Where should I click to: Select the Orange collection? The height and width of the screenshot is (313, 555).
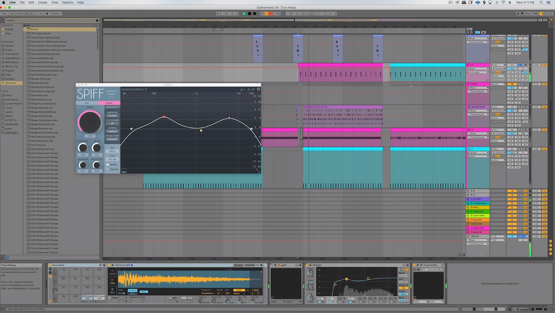[9, 29]
